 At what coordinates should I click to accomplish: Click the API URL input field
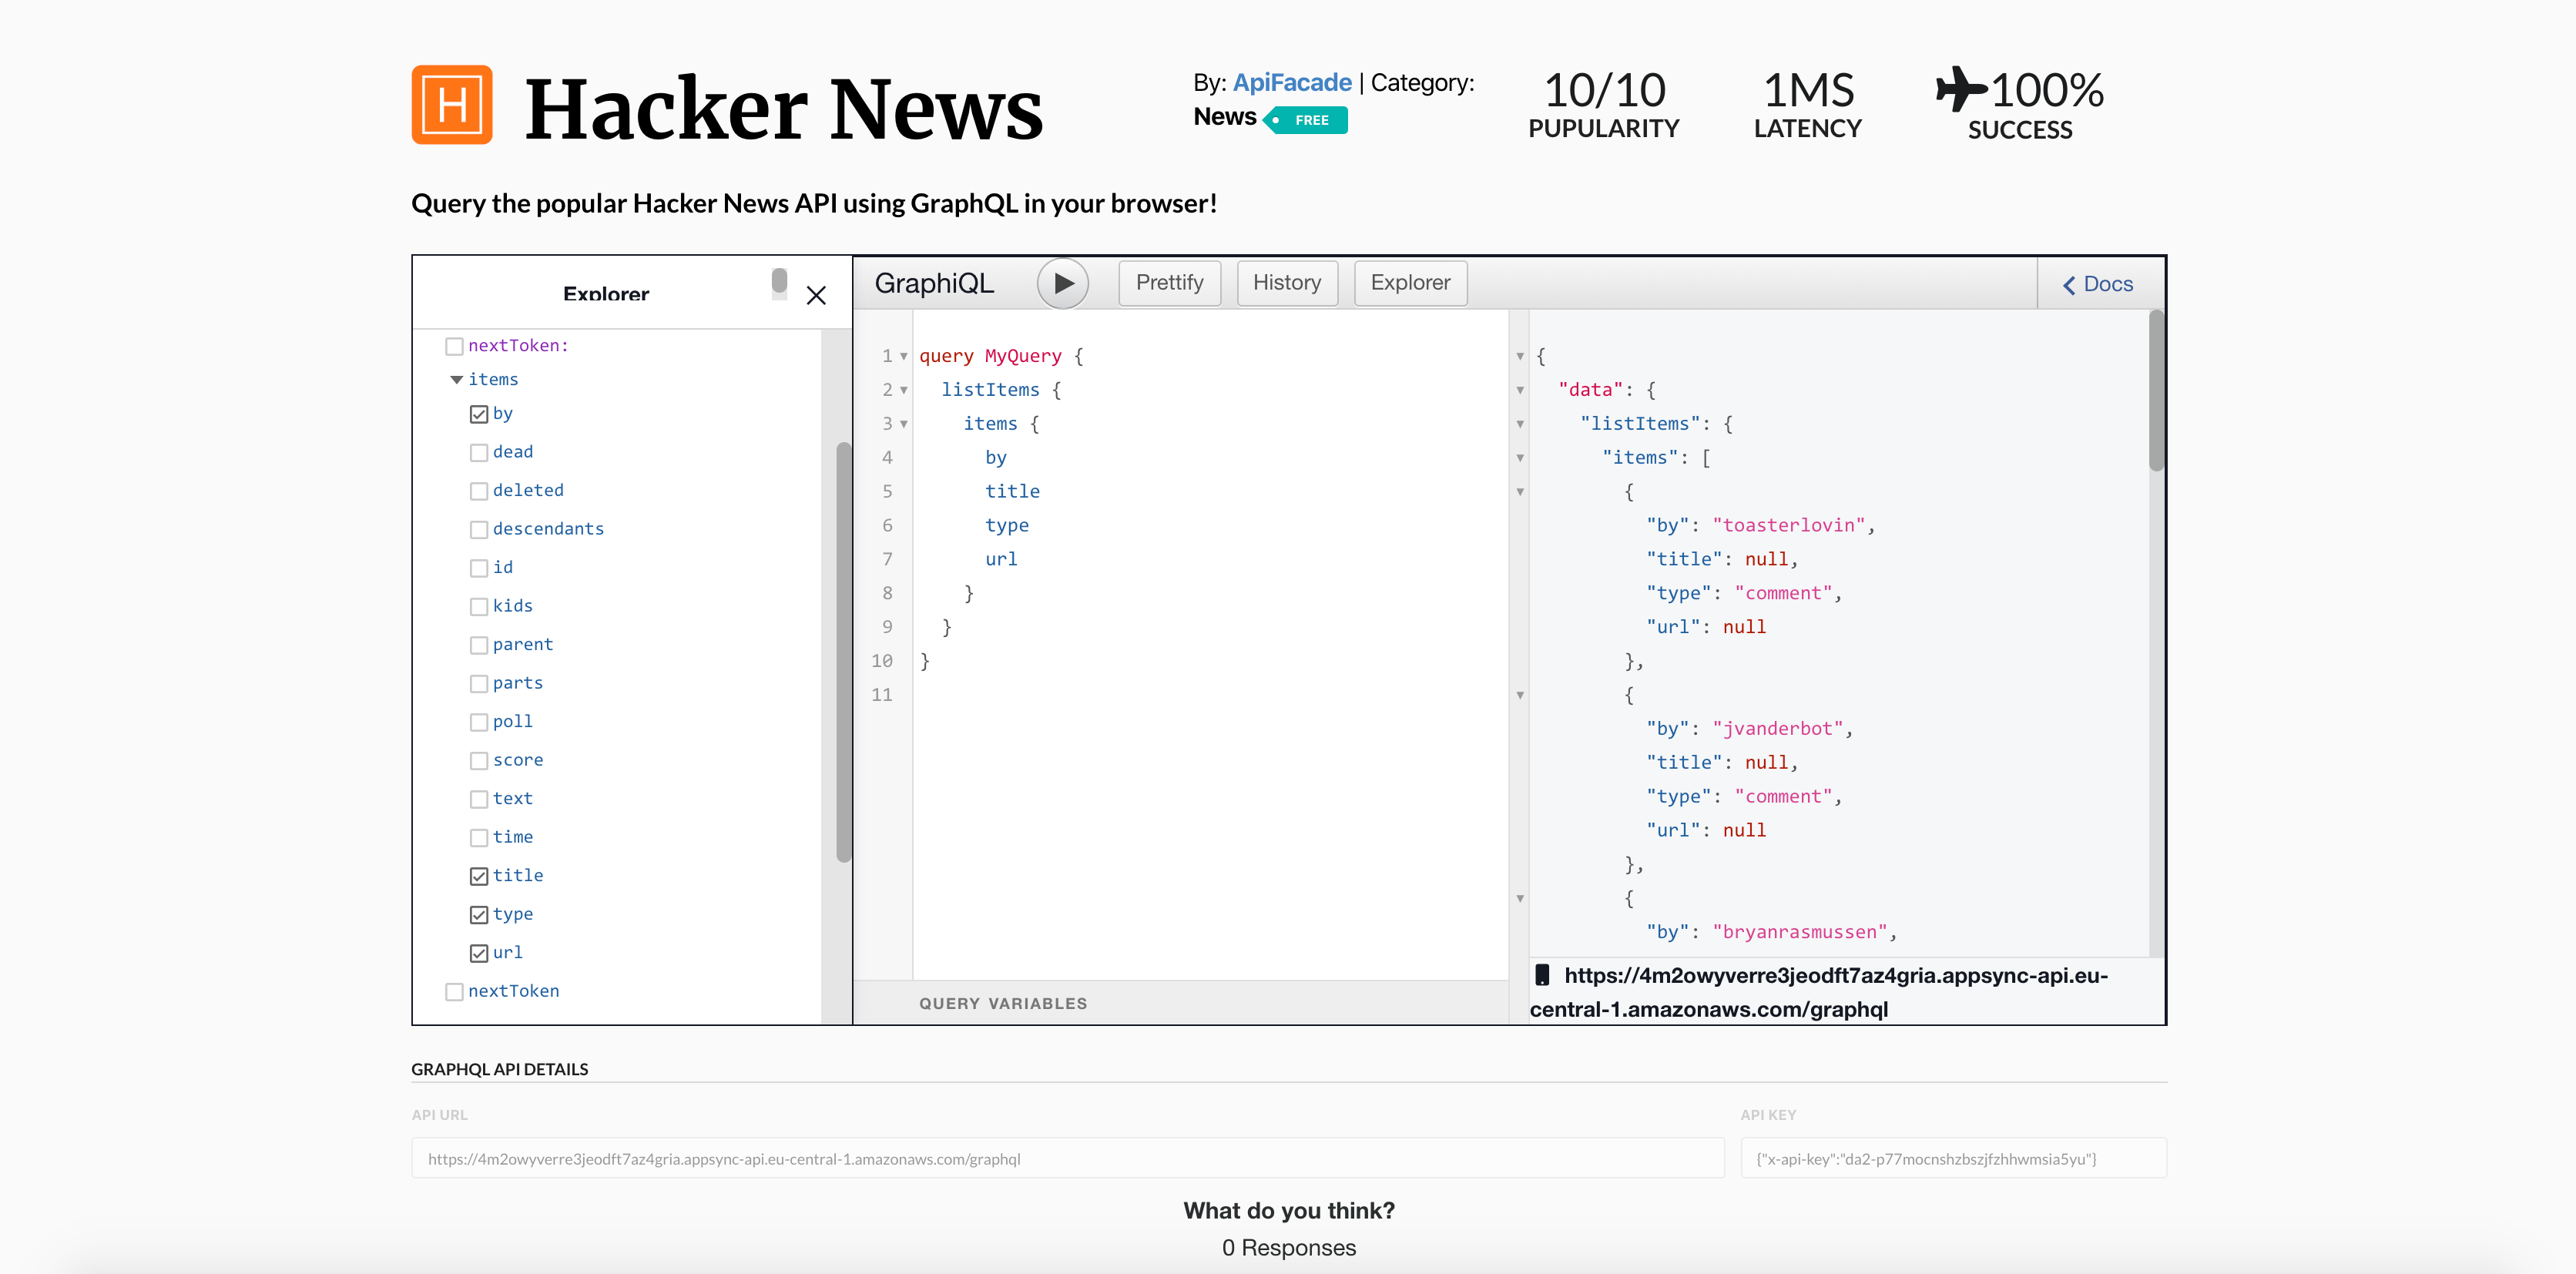[1068, 1158]
